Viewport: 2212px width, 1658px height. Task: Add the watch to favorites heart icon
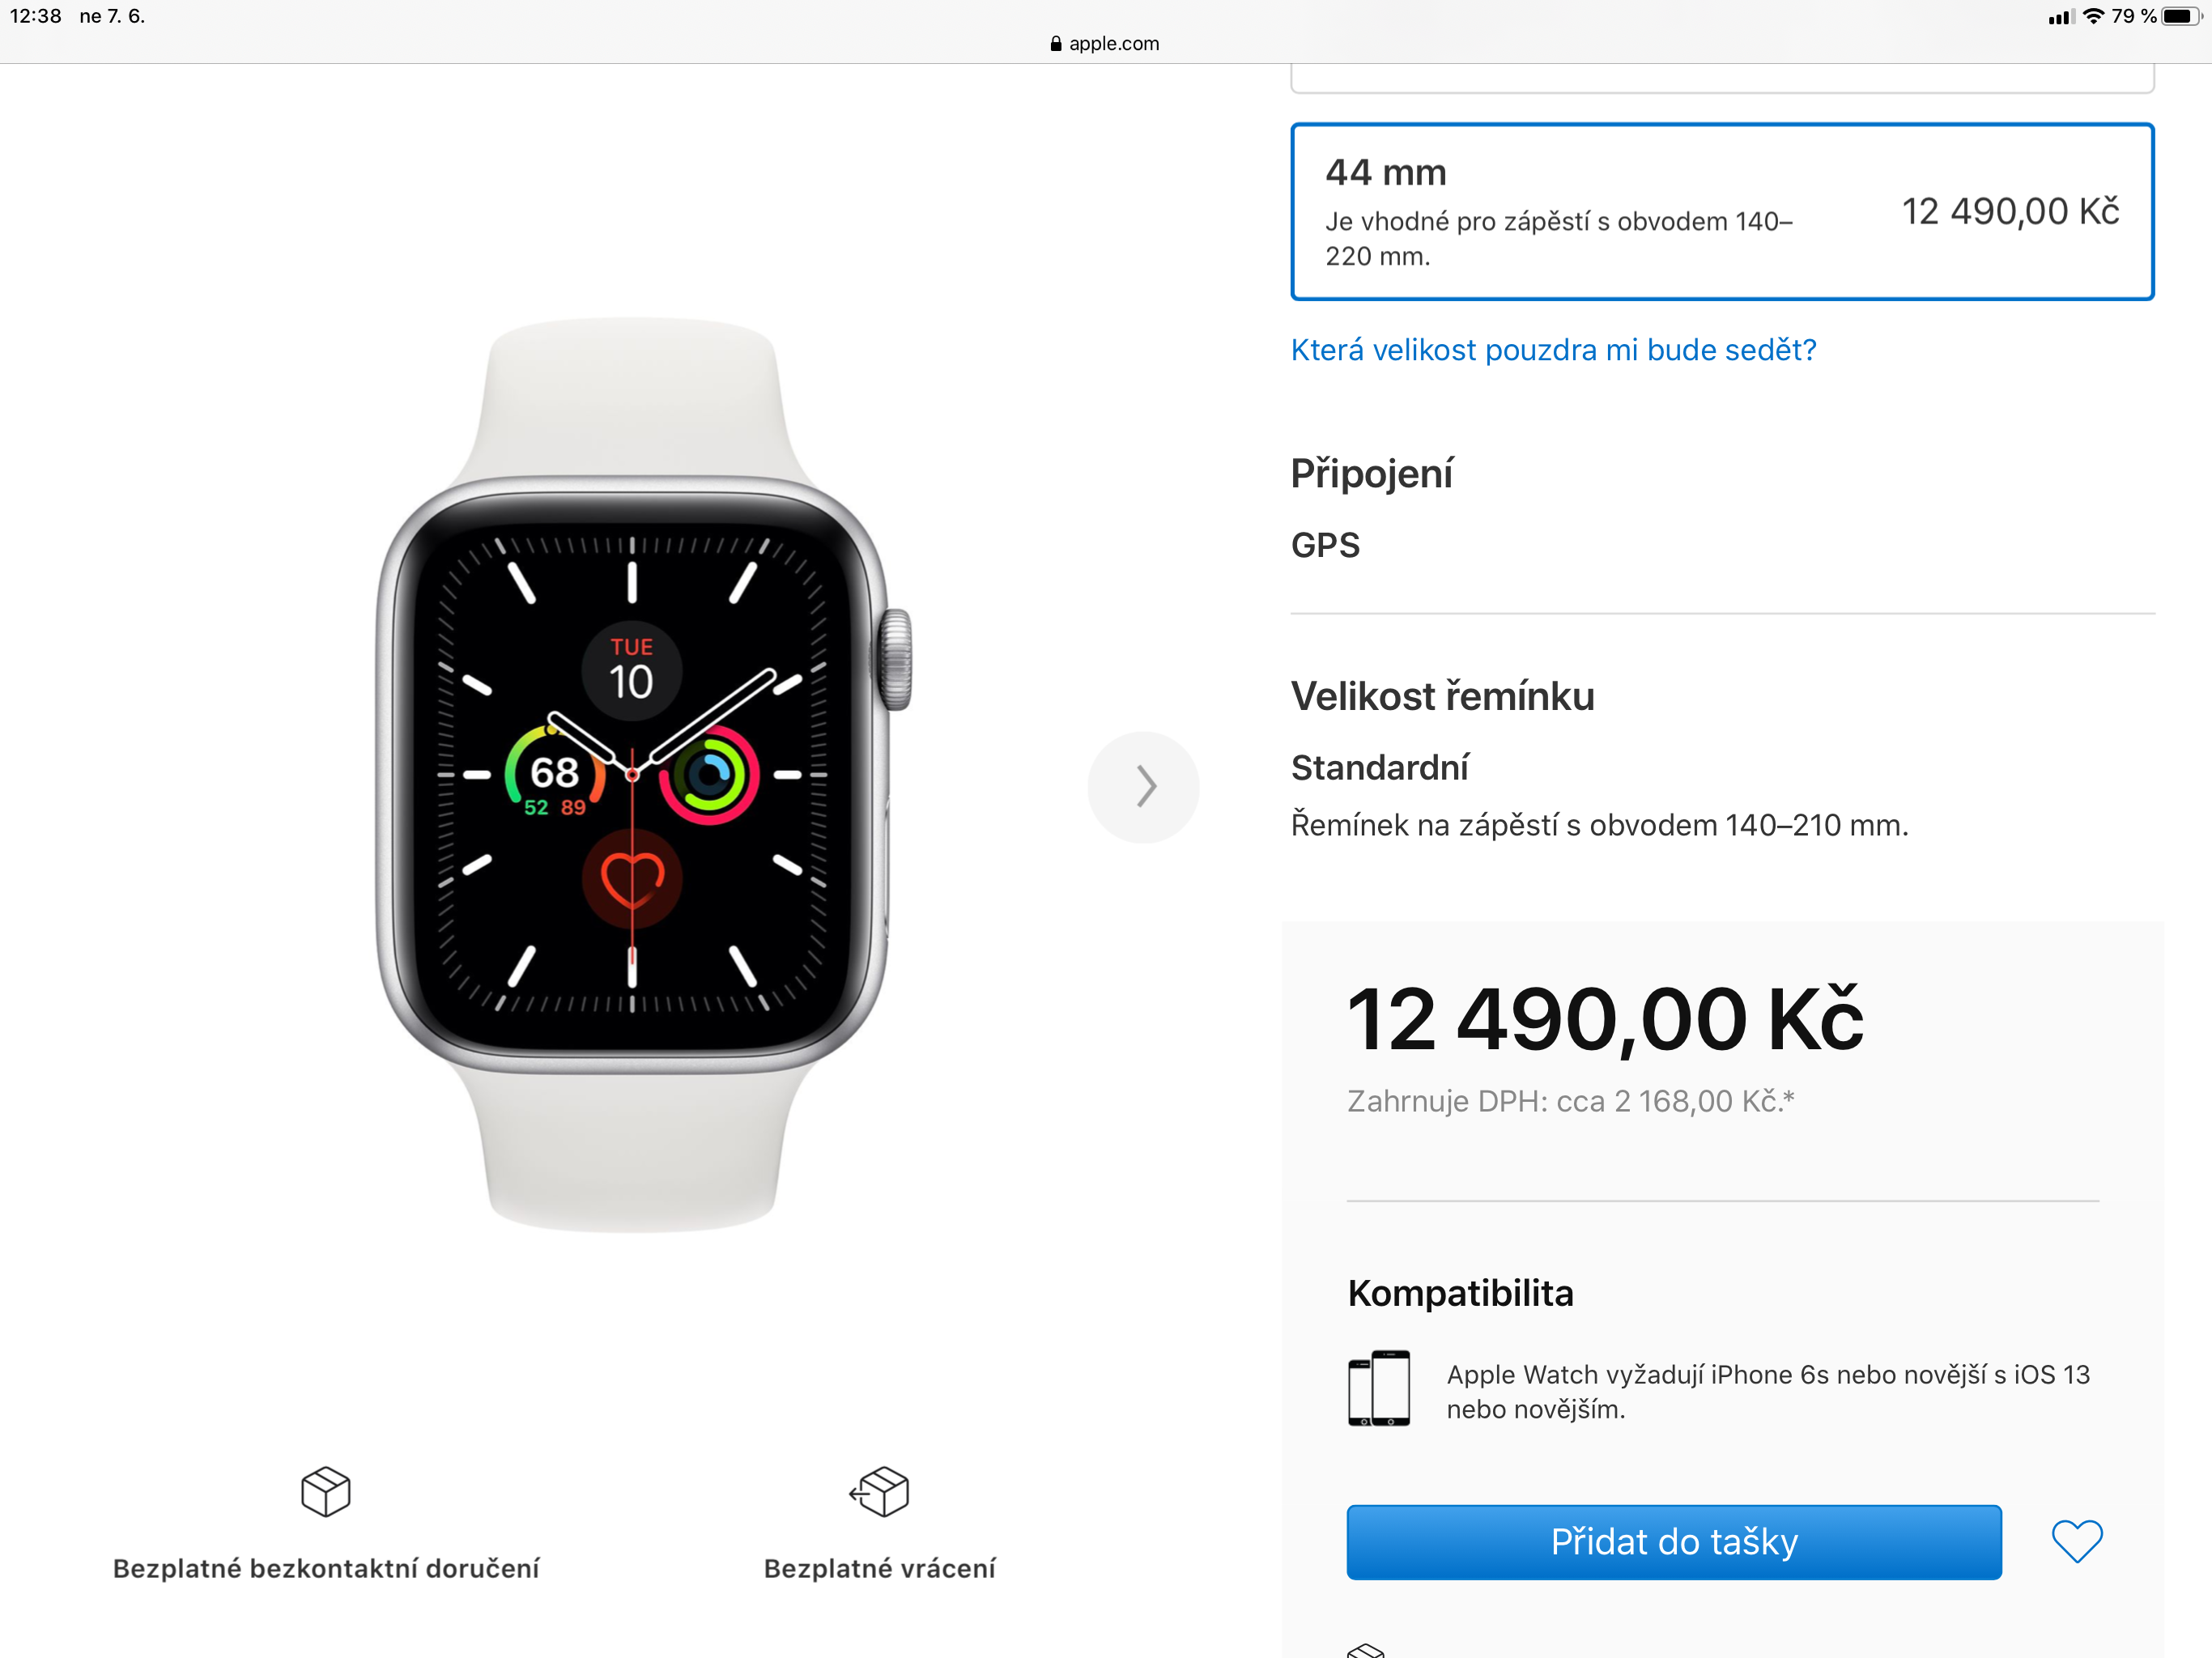pos(2076,1541)
